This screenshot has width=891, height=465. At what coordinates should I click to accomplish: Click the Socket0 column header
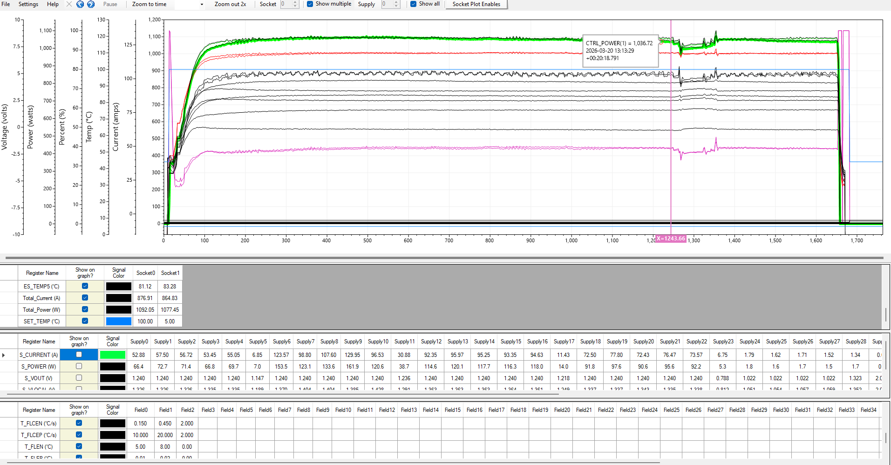(x=145, y=273)
